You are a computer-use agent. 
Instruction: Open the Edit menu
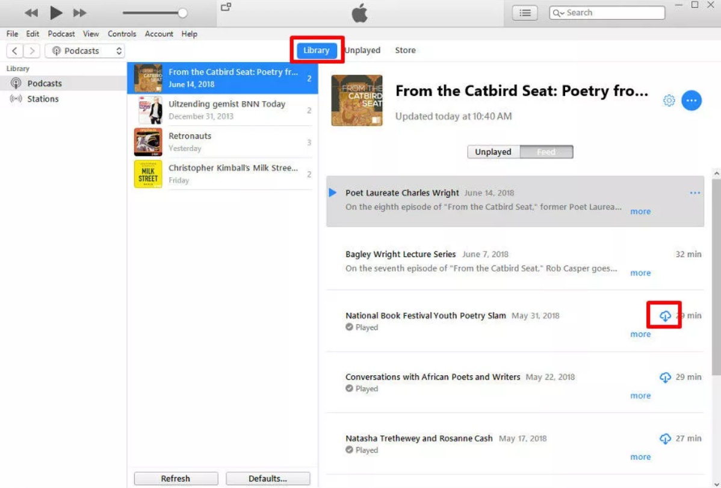coord(32,34)
